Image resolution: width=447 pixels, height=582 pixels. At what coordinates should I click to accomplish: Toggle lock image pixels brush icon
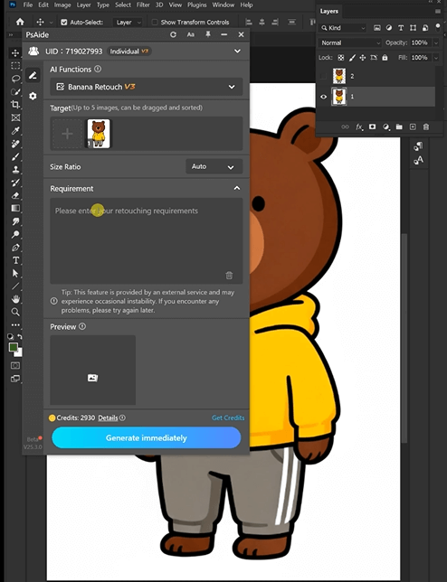point(352,58)
